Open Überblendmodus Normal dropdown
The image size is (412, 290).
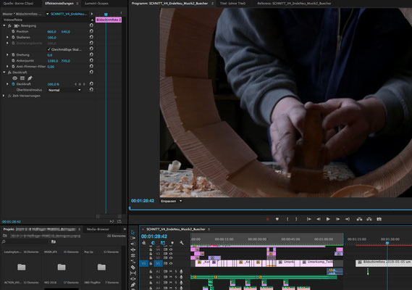(64, 90)
